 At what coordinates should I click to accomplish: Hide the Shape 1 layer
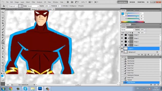coord(122,45)
